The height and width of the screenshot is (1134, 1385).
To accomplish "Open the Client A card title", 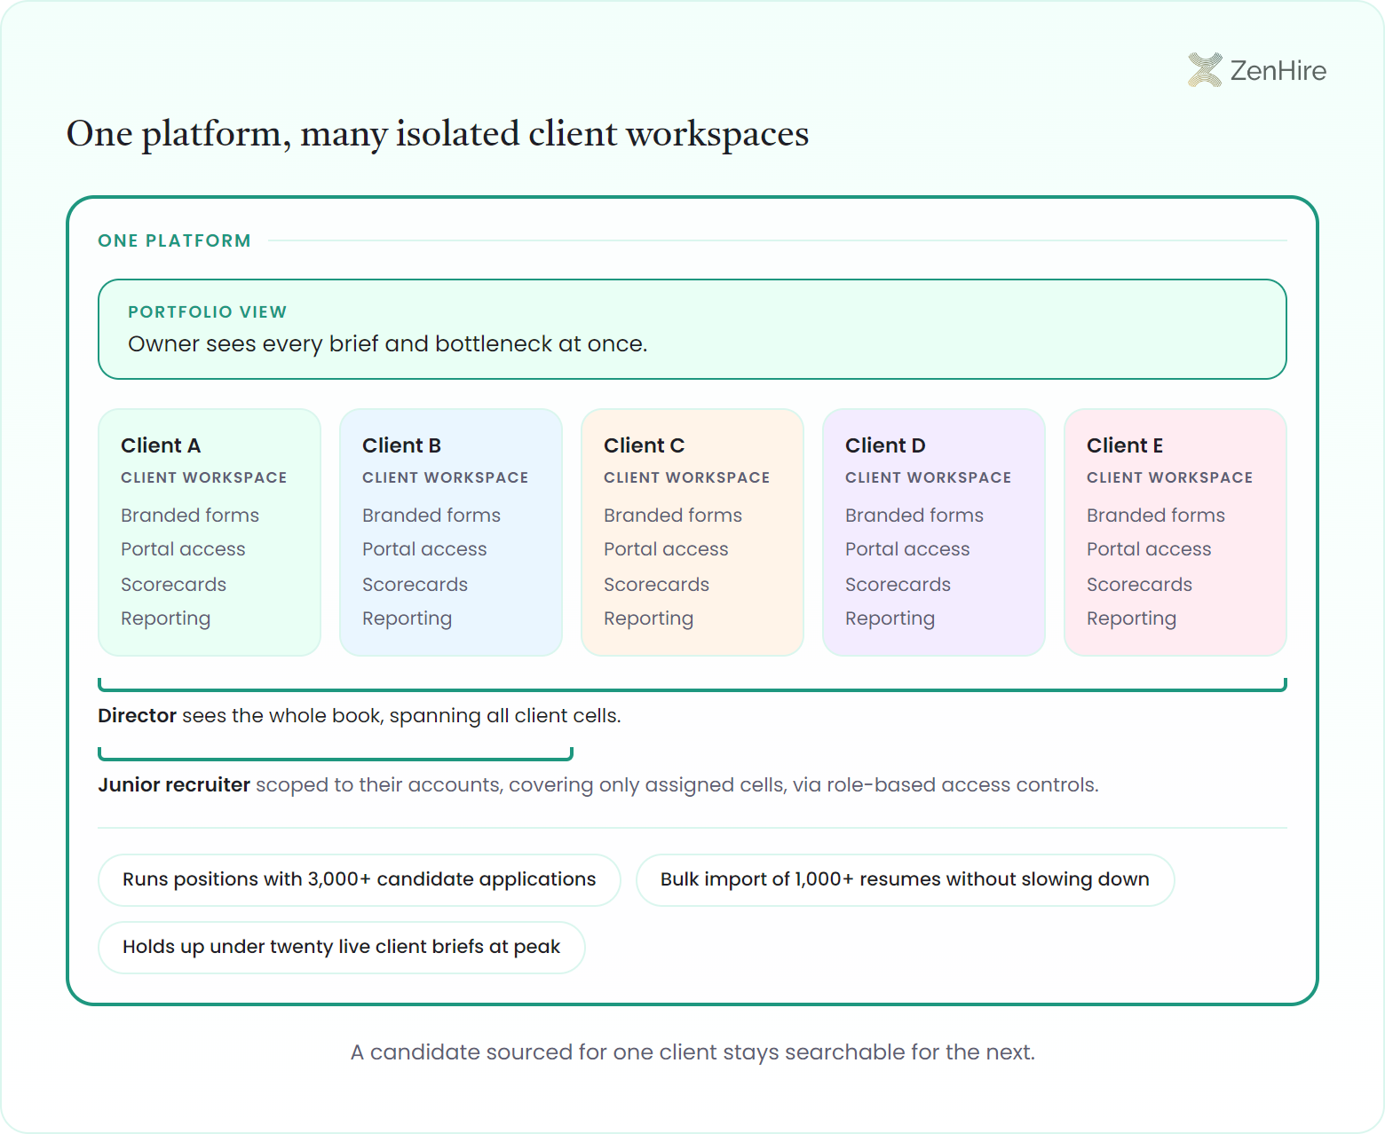I will 161,445.
